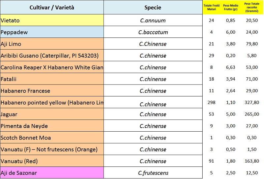Select the C.frutescens species cell
264x179 pixels.
click(153, 173)
